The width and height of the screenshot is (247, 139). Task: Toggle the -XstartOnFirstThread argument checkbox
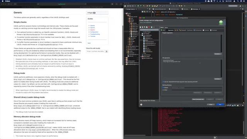click(163, 82)
